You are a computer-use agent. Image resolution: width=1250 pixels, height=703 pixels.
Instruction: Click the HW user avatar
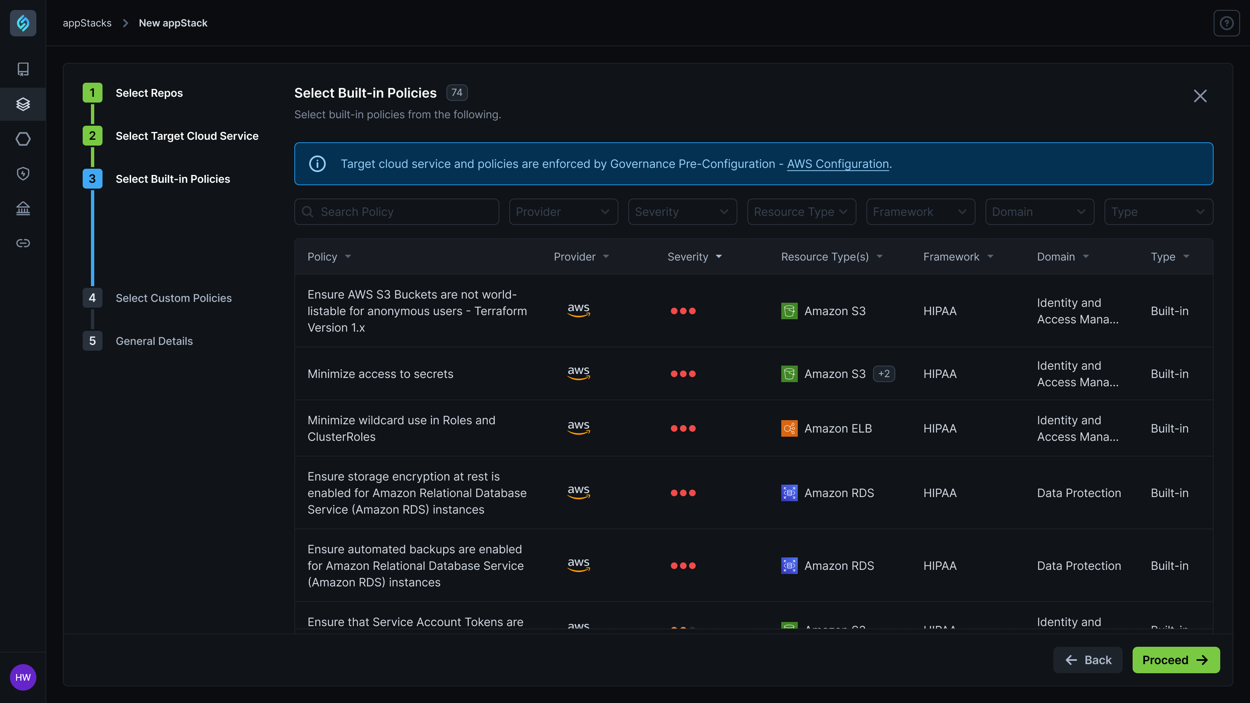[x=23, y=677]
